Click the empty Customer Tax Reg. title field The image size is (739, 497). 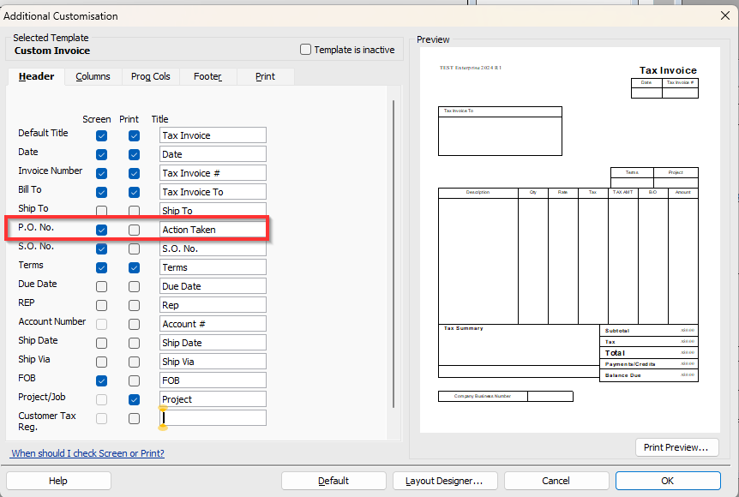[x=213, y=418]
